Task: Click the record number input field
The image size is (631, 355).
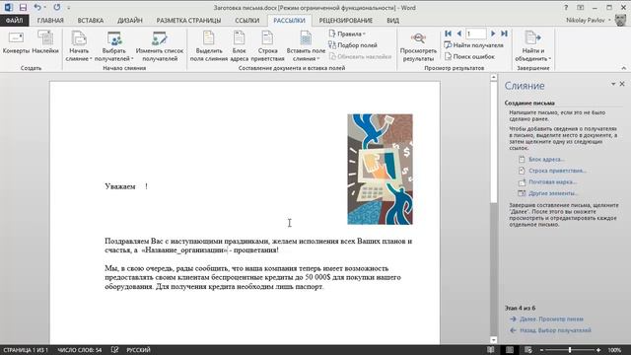Action: [x=475, y=34]
